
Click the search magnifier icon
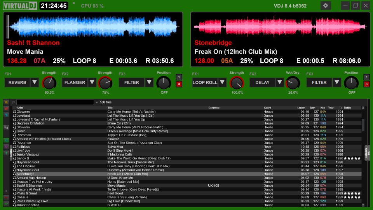point(14,102)
